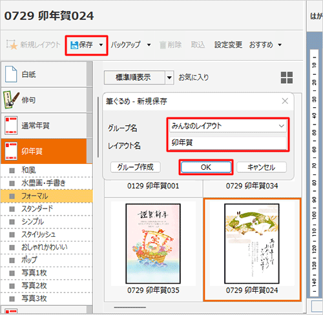This screenshot has height=315, width=323.
Task: Select the 卯年賀 category icon
Action: pos(11,151)
